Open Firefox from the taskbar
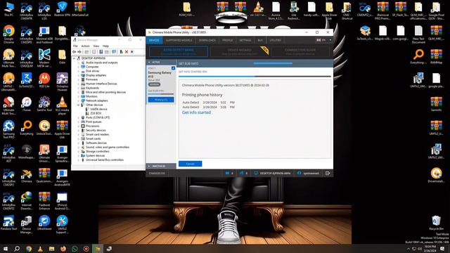This screenshot has width=450, height=253. coord(63,249)
